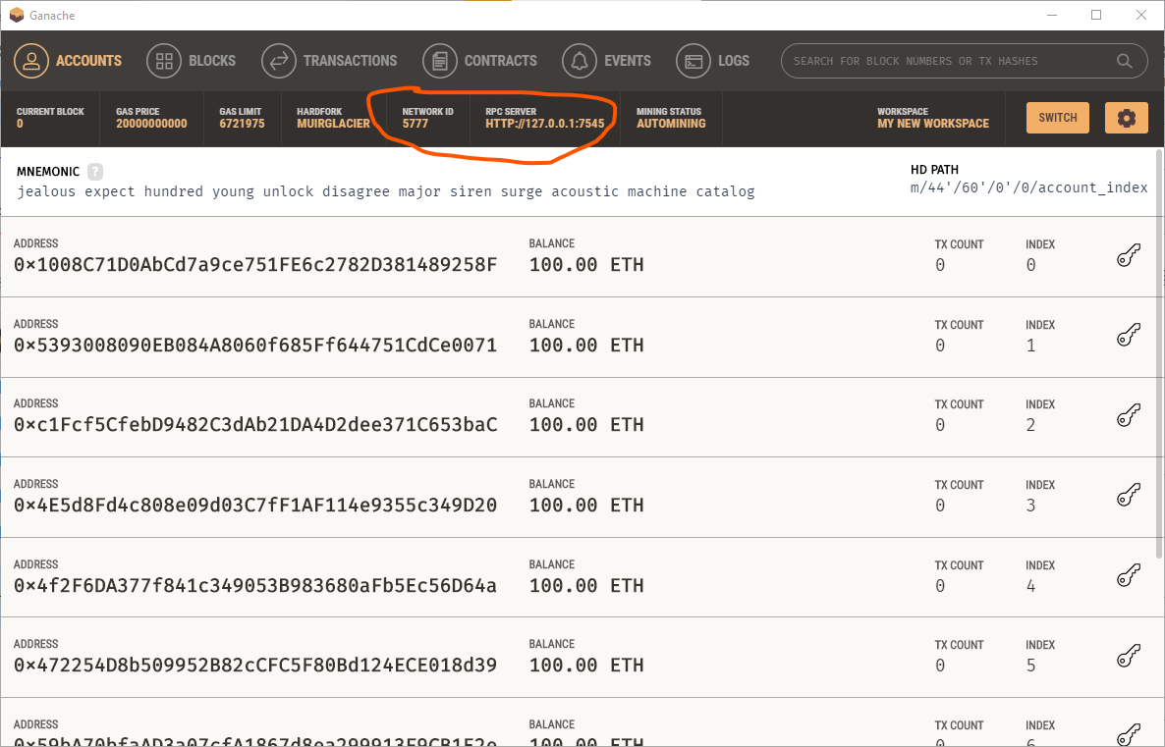The height and width of the screenshot is (747, 1165).
Task: Click the Ganache logo in title bar
Action: [17, 15]
